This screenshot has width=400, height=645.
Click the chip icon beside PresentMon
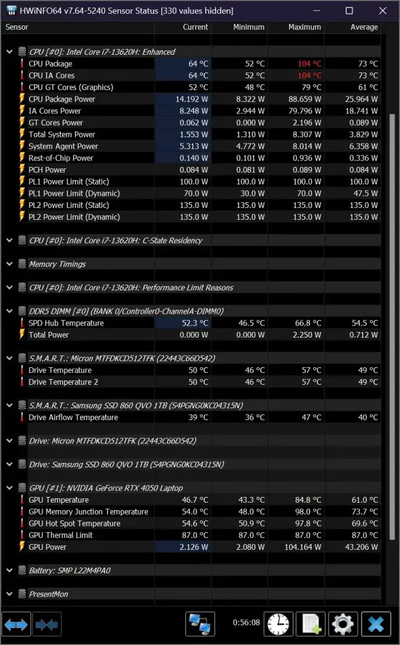pyautogui.click(x=22, y=594)
